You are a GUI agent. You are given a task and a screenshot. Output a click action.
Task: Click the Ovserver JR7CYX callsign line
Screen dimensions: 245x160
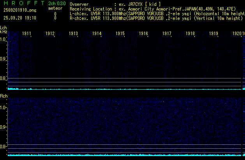[115, 4]
